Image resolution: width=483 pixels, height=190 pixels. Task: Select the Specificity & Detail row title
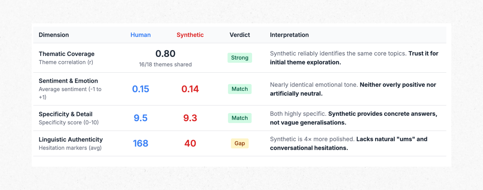[65, 114]
